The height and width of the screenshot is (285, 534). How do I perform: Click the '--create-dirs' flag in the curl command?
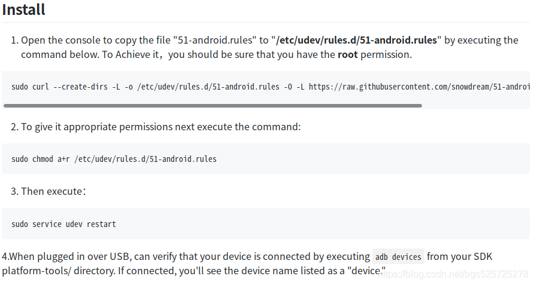[80, 87]
